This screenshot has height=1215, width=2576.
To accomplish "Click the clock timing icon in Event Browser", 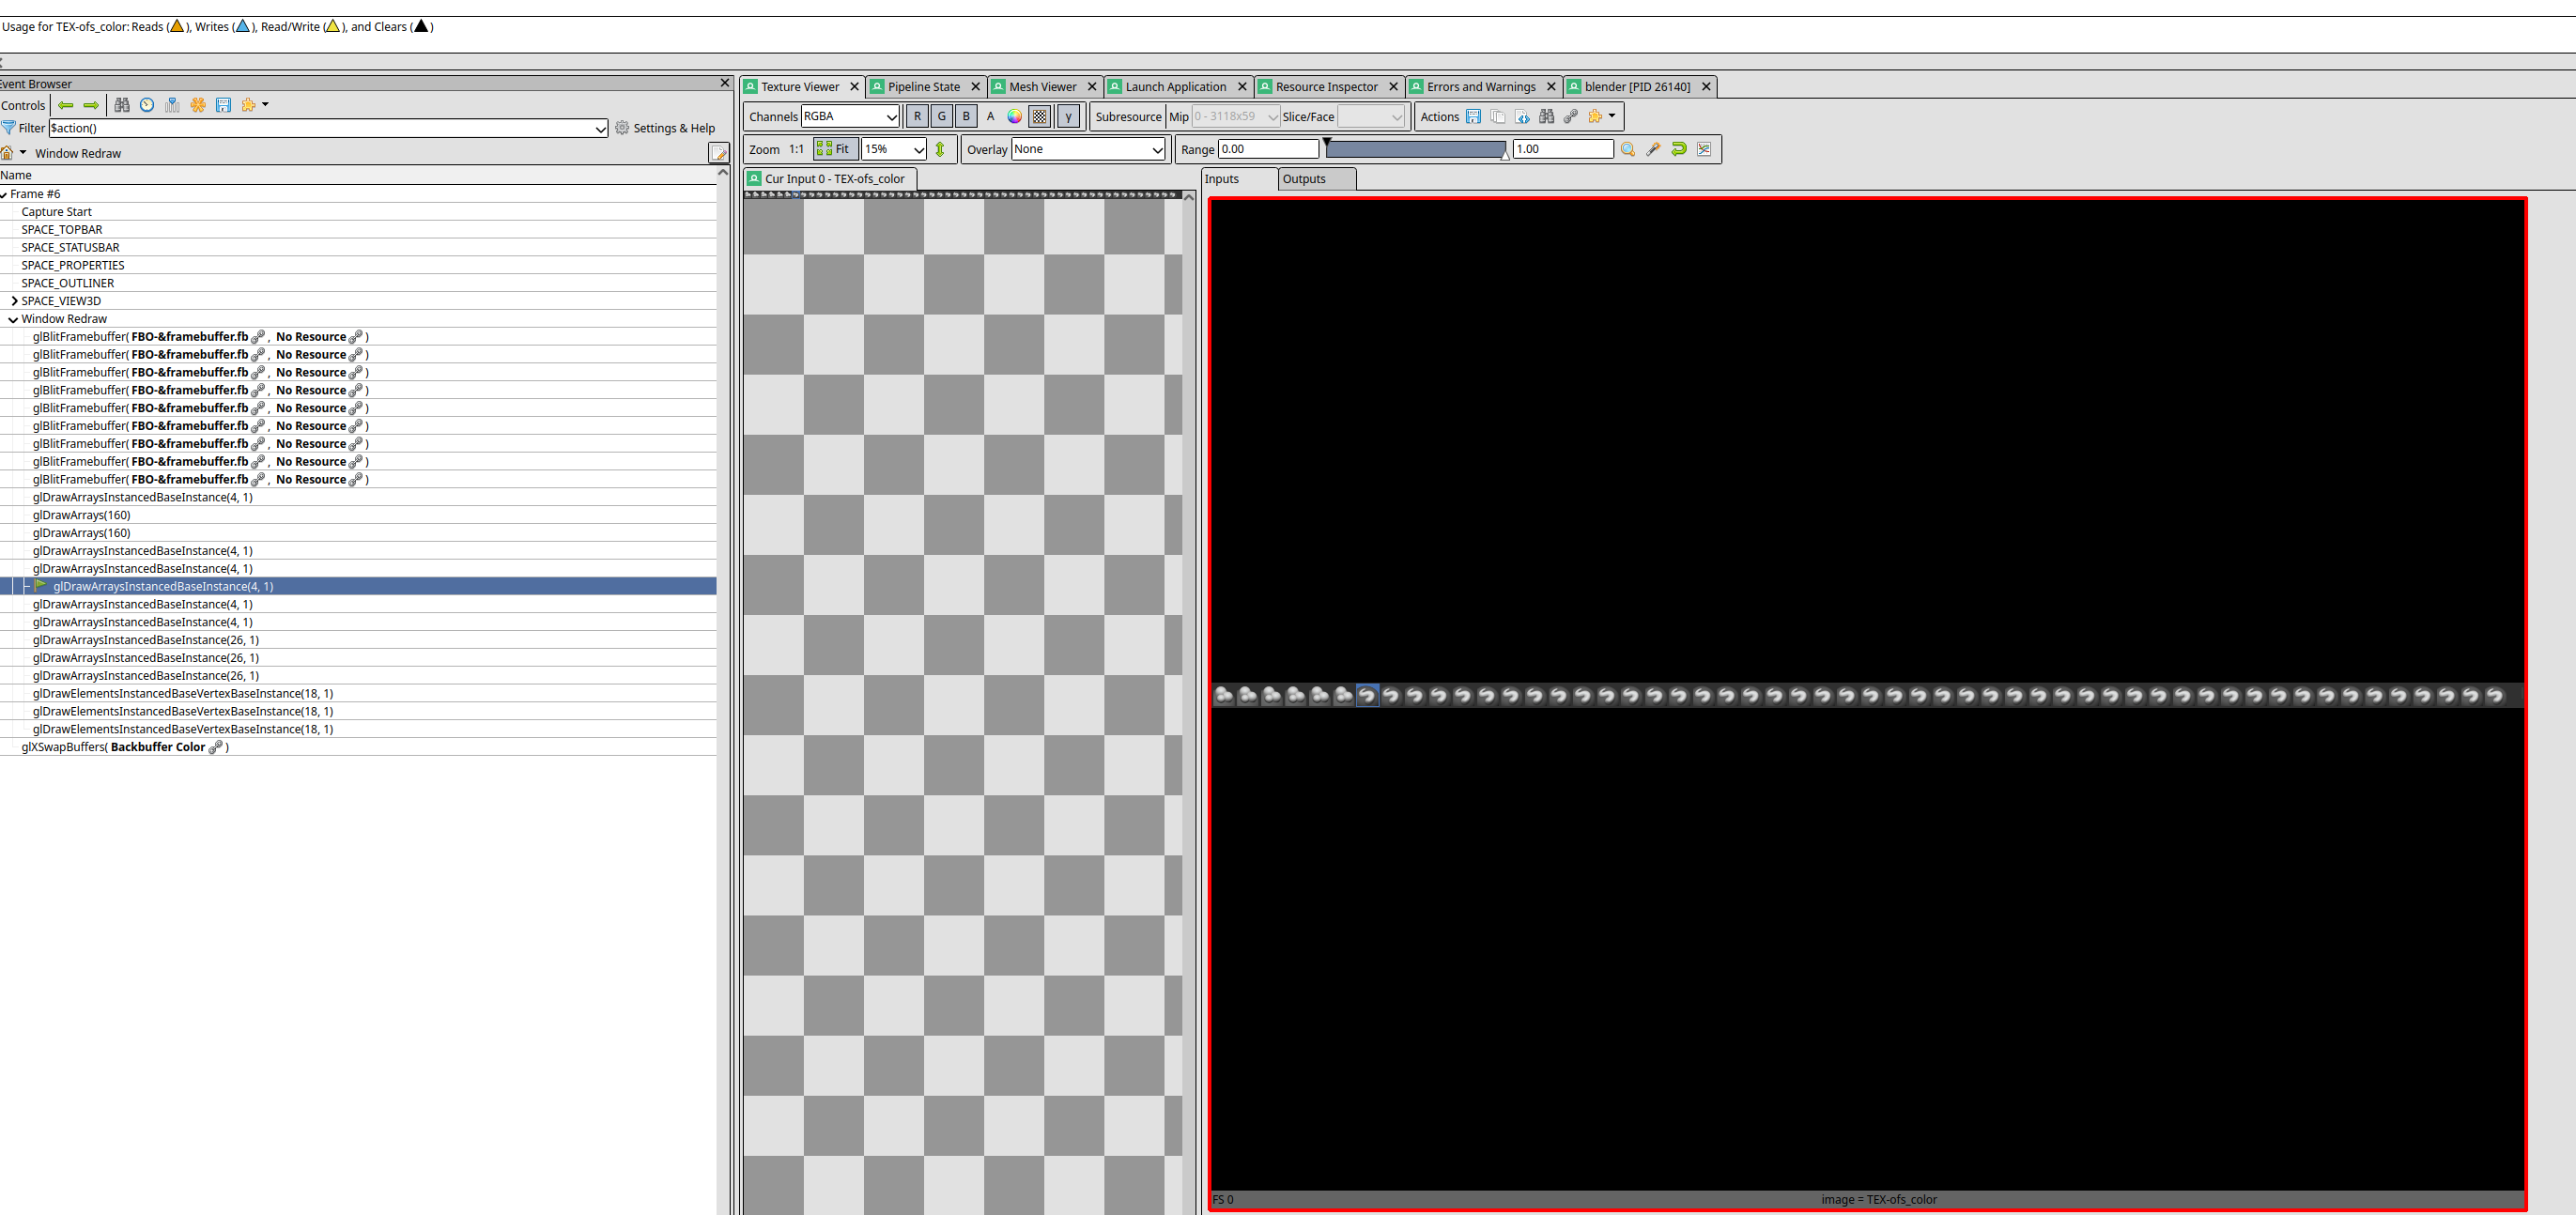I will coord(147,105).
